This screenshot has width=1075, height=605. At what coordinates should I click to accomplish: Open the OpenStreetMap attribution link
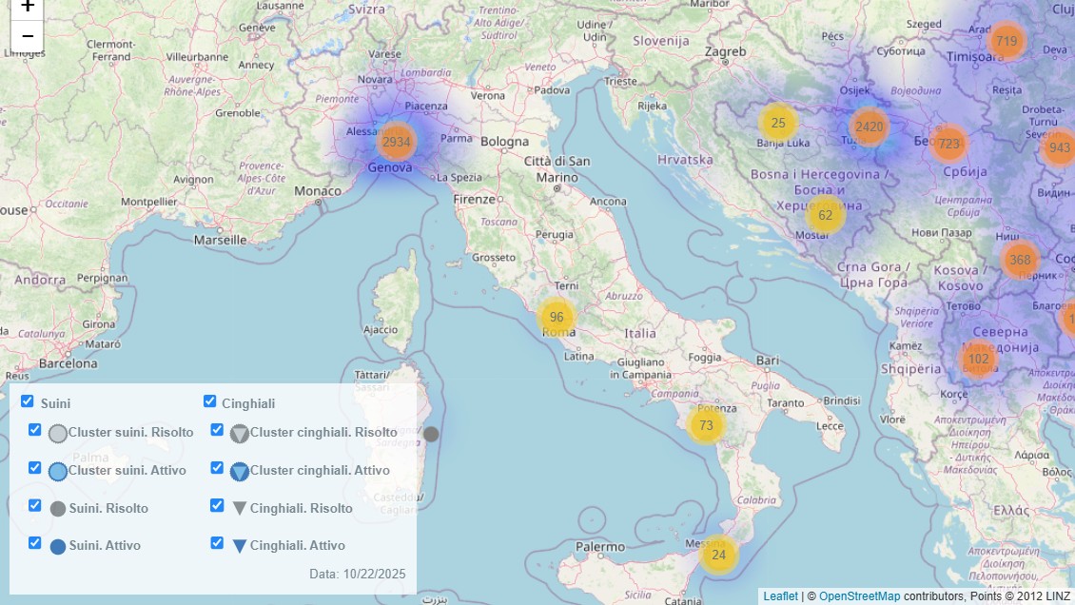[x=859, y=596]
